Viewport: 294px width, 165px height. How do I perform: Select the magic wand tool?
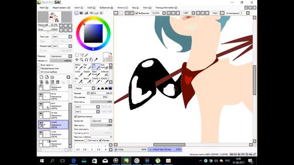86,55
